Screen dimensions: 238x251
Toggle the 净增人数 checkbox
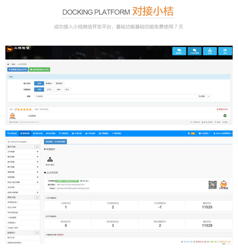[208, 242]
